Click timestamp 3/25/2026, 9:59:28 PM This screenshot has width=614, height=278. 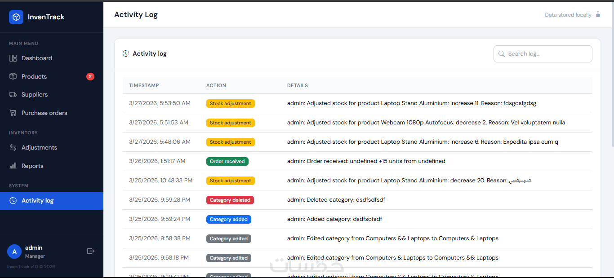point(160,200)
